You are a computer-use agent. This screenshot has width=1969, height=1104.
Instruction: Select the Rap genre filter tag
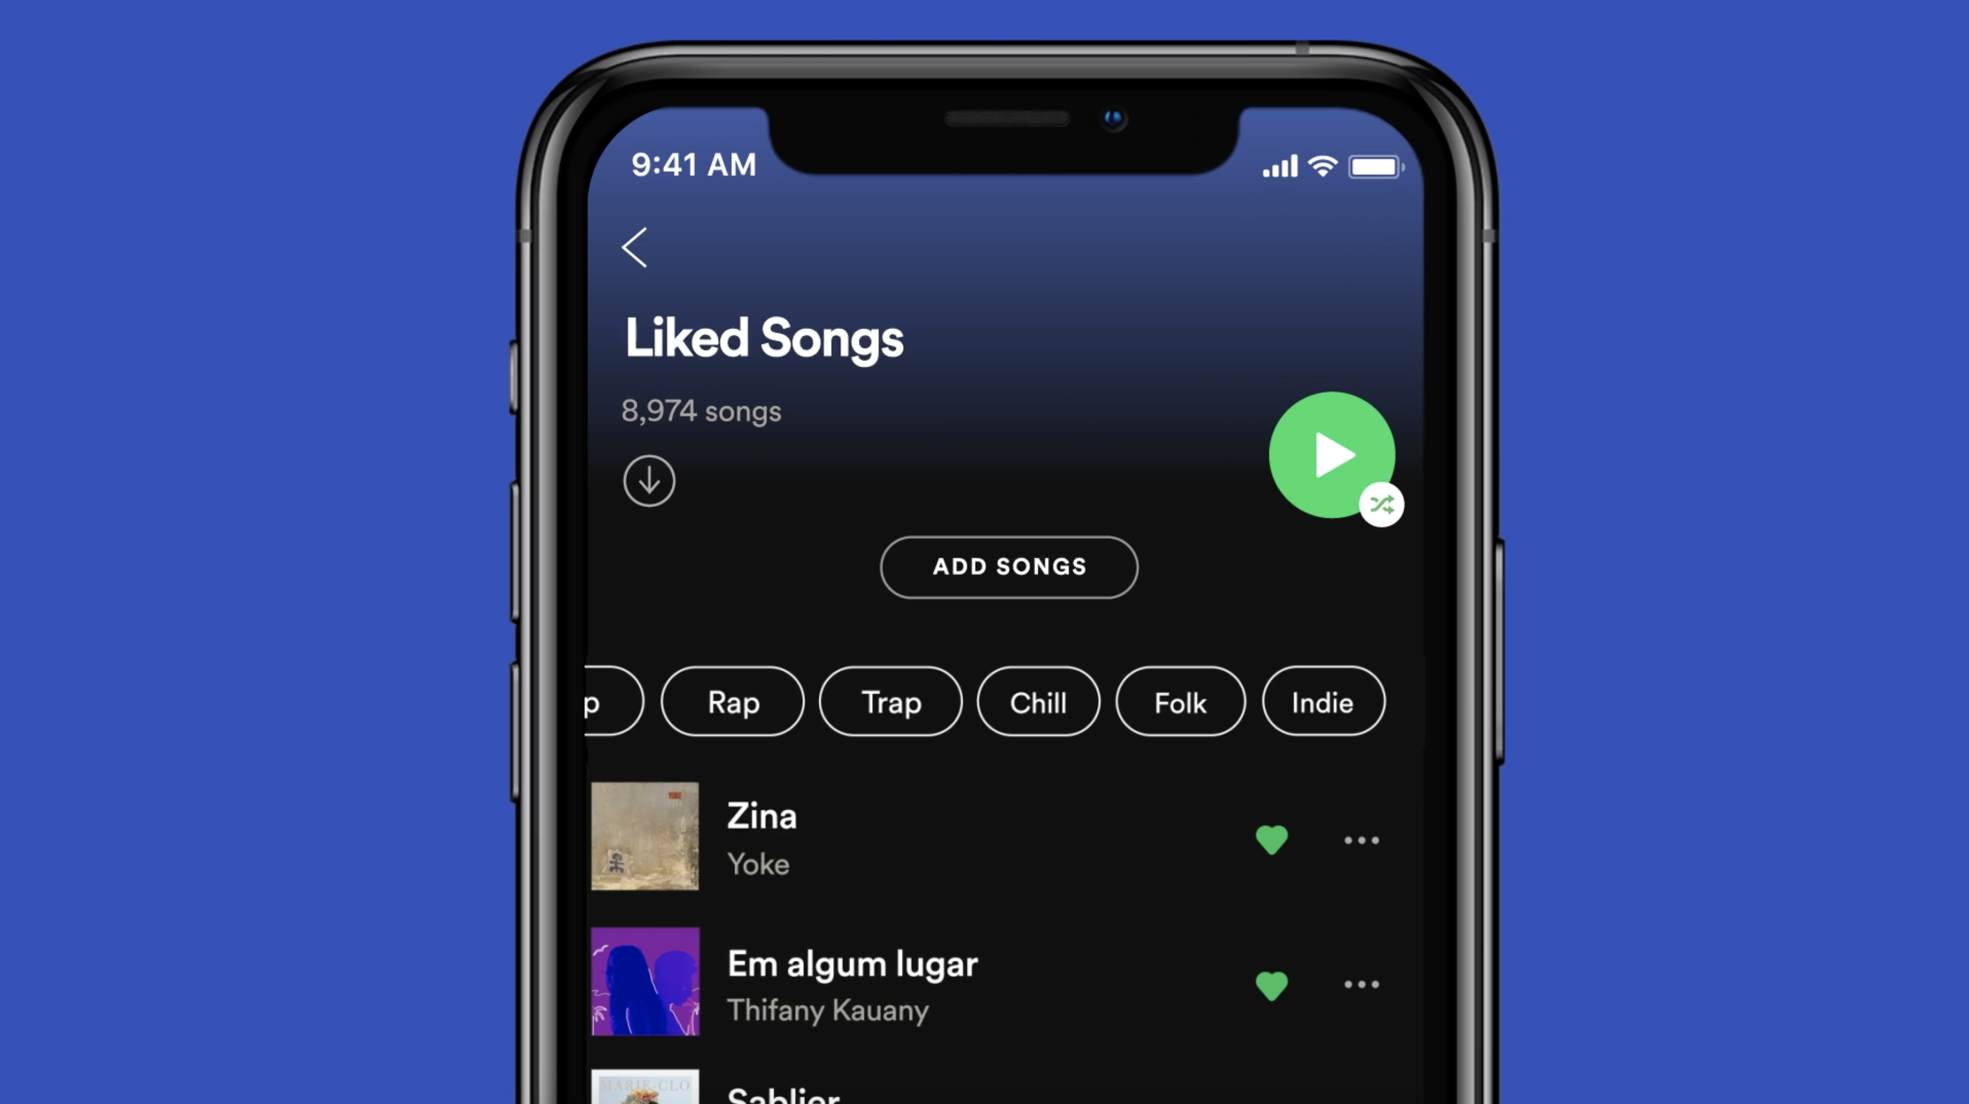733,700
